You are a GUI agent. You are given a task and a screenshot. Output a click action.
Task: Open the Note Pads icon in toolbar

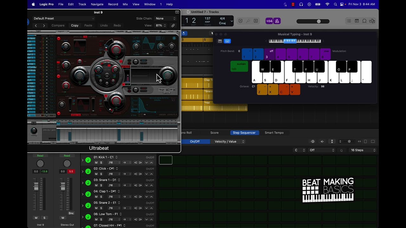(x=357, y=21)
